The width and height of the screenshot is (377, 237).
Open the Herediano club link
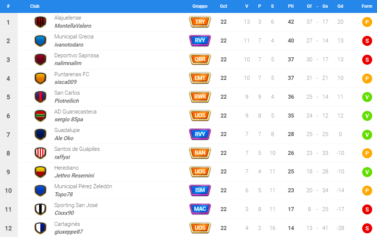pos(66,168)
